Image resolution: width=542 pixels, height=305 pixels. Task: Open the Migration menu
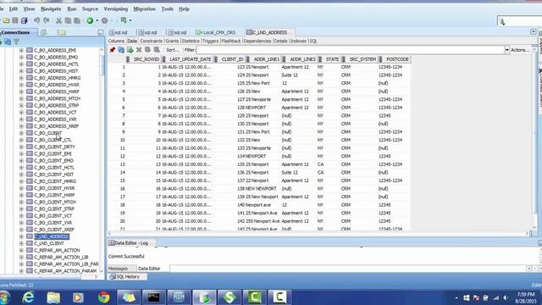145,9
